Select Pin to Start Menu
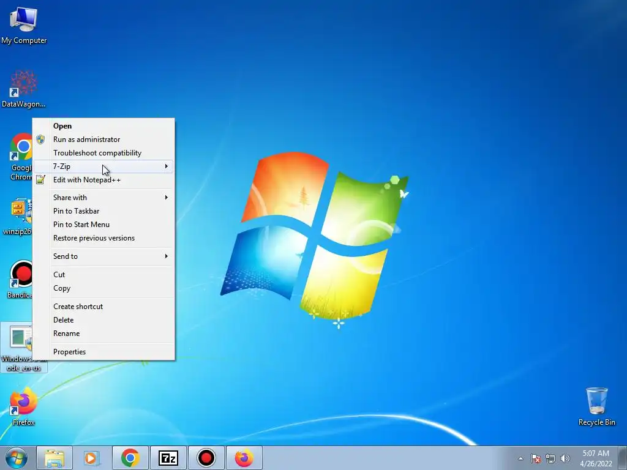The width and height of the screenshot is (627, 470). click(x=103, y=225)
